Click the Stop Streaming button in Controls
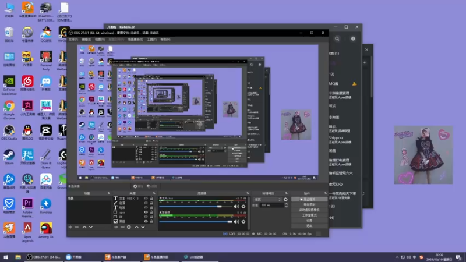 click(x=309, y=199)
